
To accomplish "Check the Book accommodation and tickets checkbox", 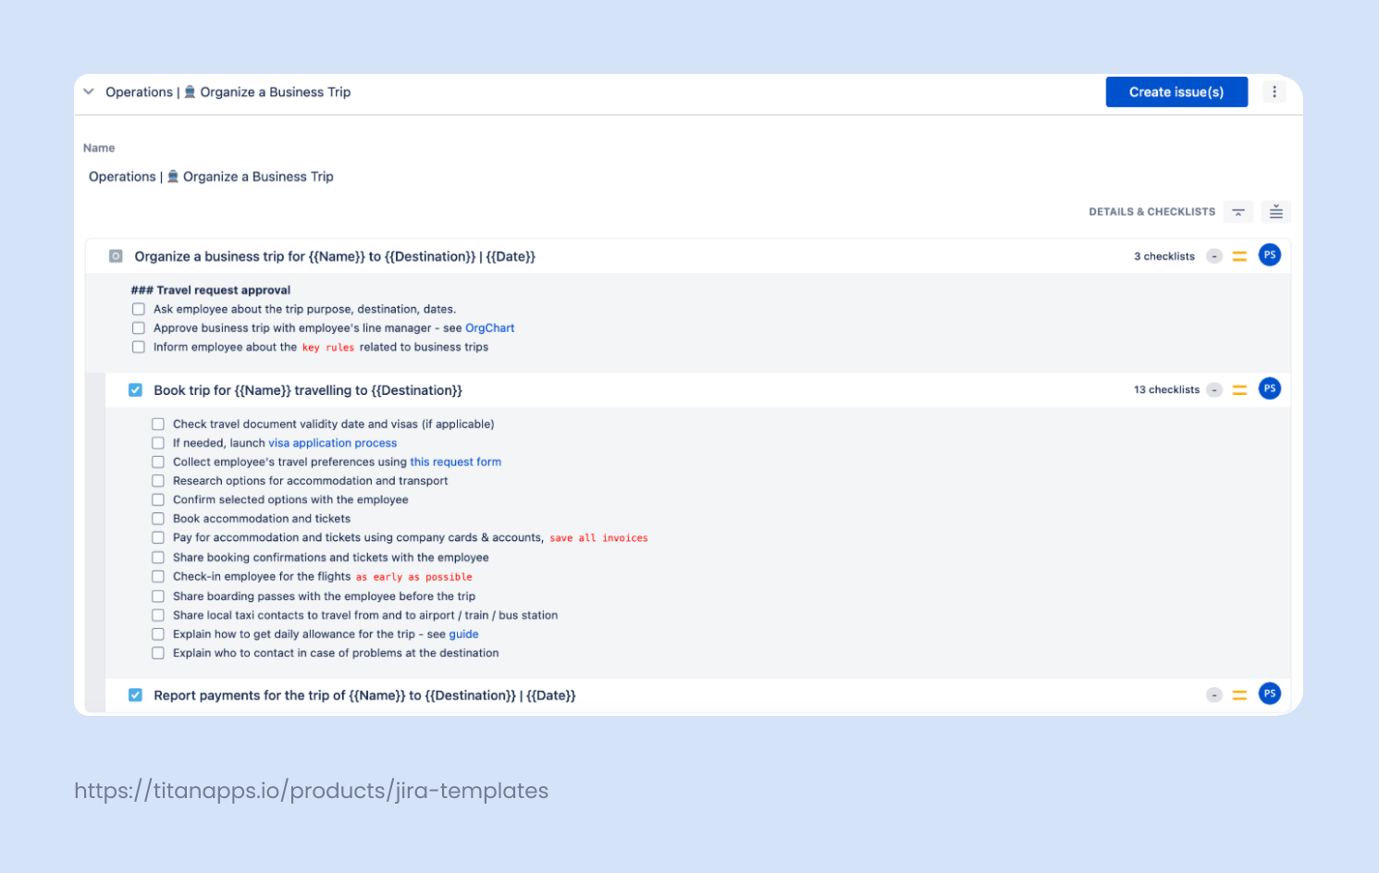I will pyautogui.click(x=157, y=518).
